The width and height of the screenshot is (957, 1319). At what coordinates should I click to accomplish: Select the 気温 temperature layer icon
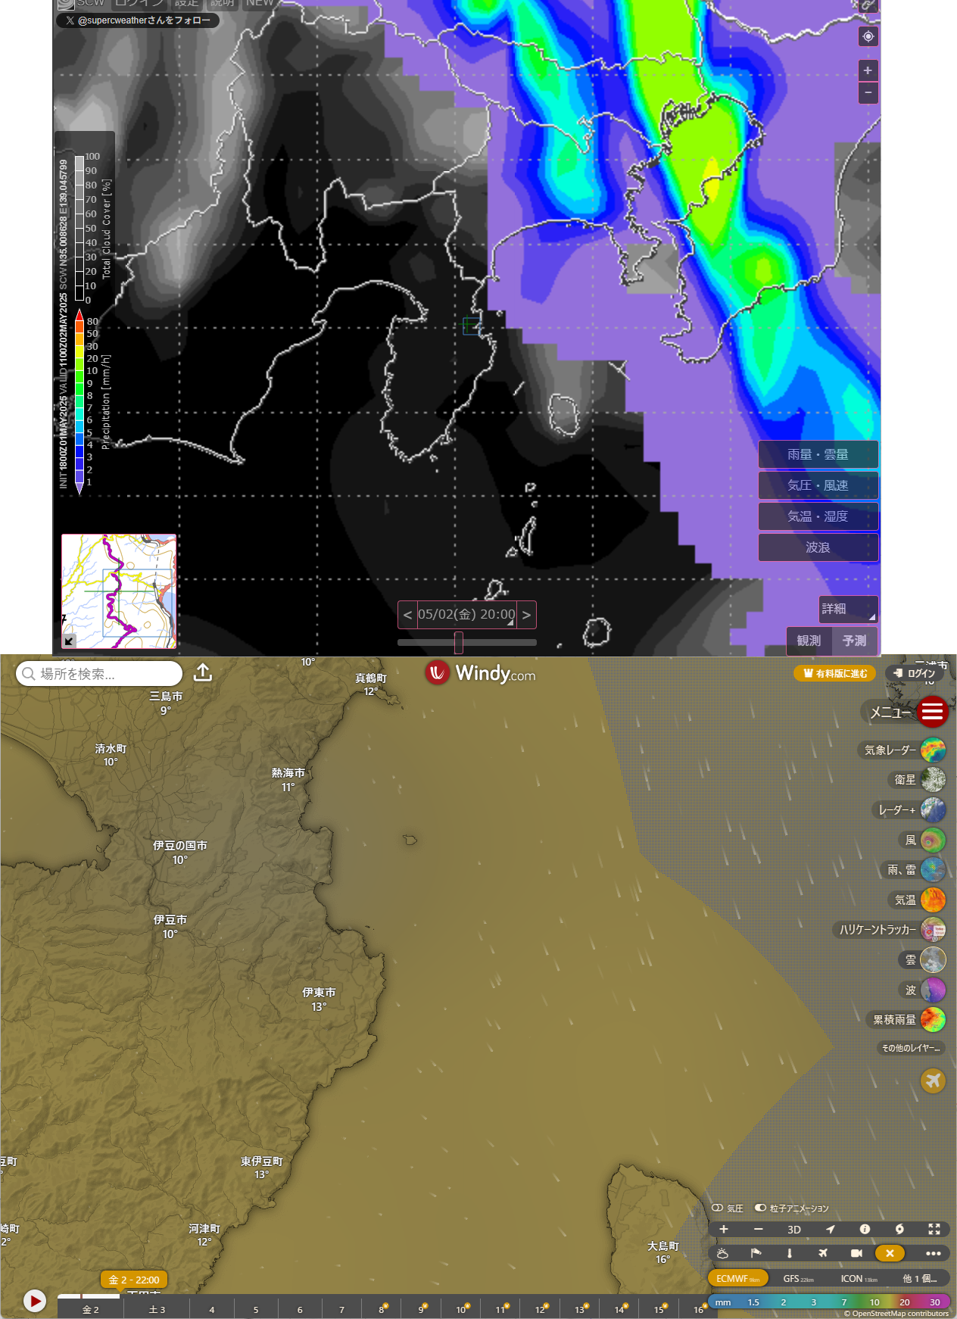click(x=933, y=900)
